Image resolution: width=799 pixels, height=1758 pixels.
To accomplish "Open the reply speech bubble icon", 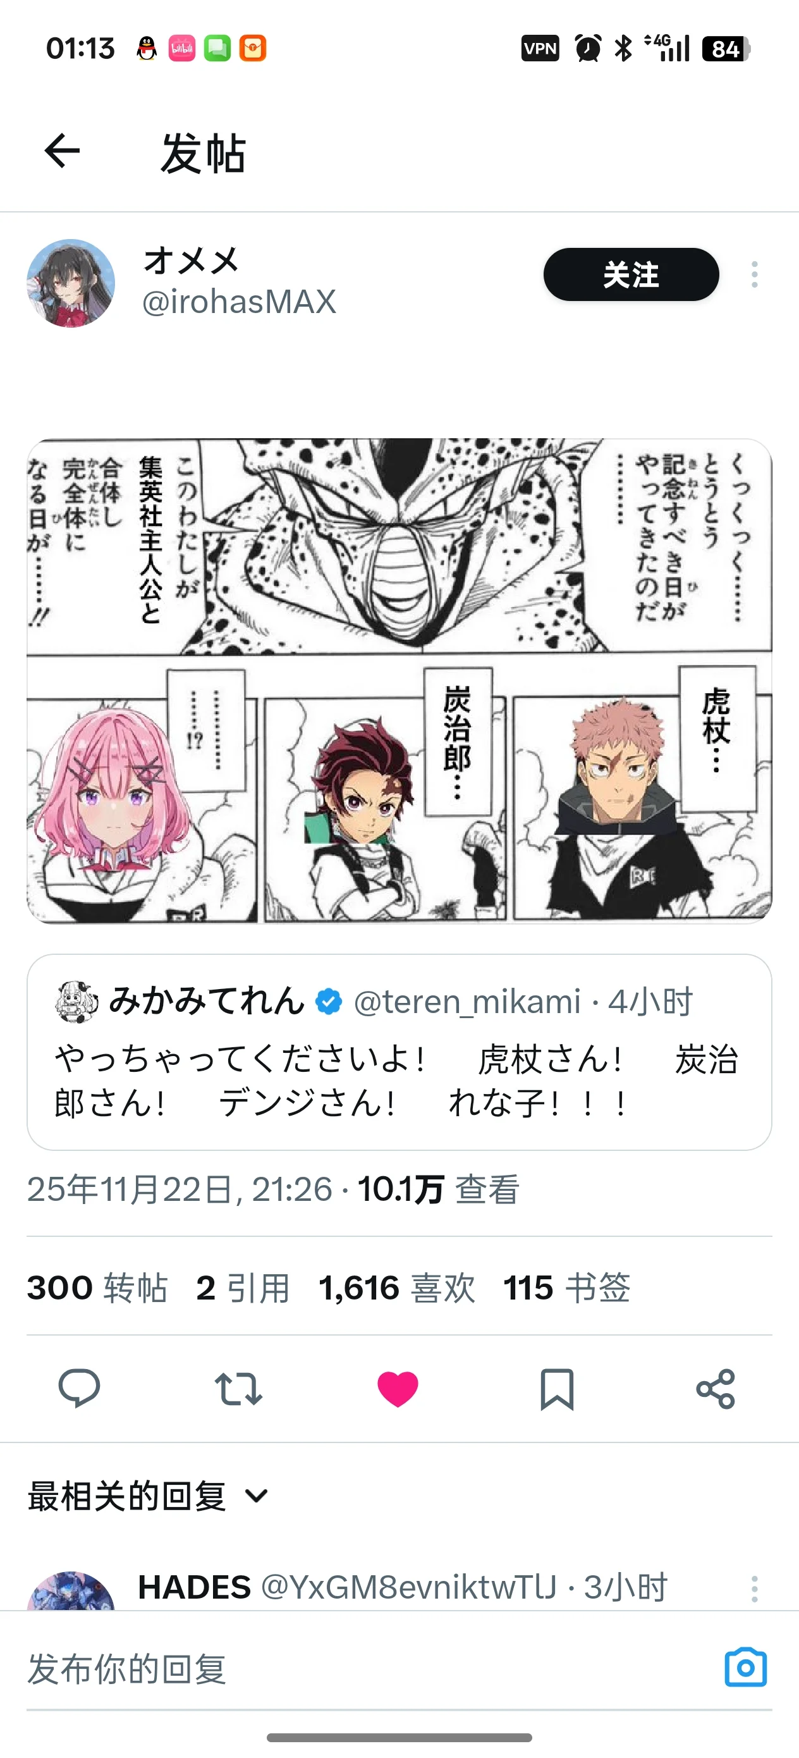I will click(x=79, y=1388).
